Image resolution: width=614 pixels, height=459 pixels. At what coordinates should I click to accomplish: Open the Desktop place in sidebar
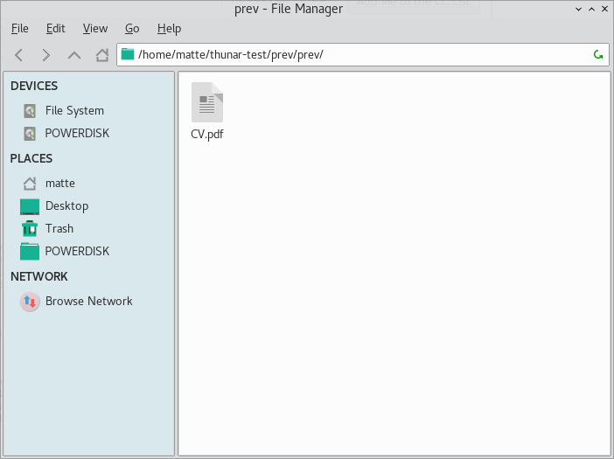[x=66, y=206]
